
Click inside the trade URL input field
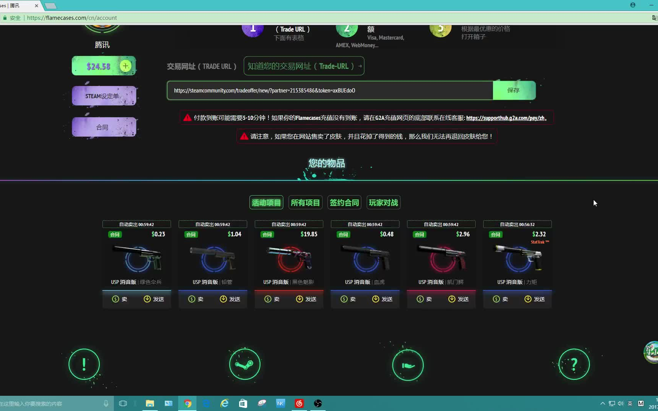(x=330, y=90)
